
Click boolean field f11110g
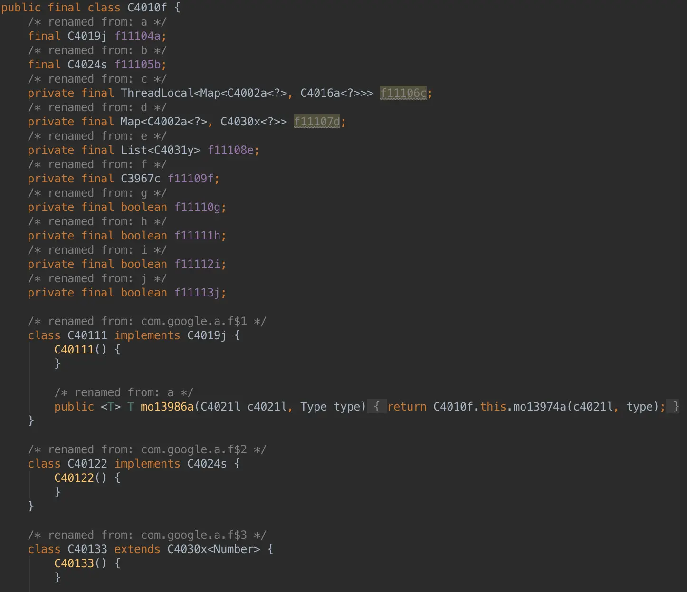pyautogui.click(x=197, y=207)
